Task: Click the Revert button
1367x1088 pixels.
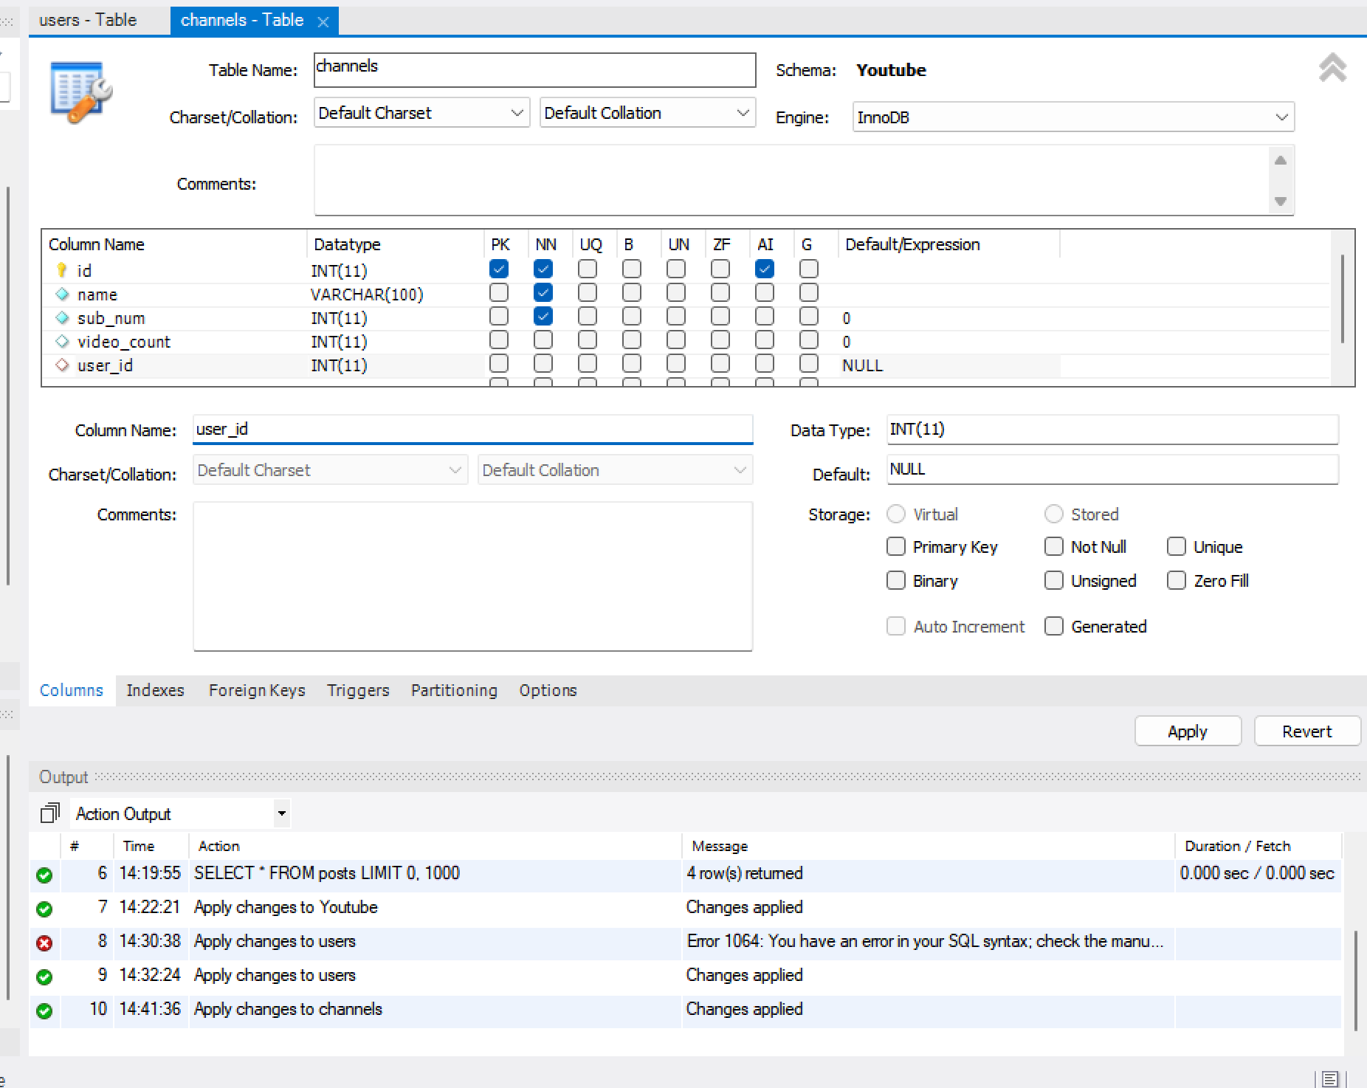Action: pyautogui.click(x=1306, y=731)
